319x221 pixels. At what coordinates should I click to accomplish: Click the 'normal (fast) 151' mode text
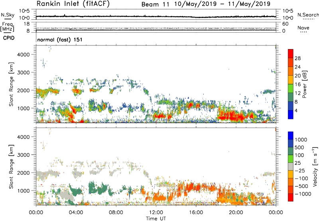pos(60,39)
